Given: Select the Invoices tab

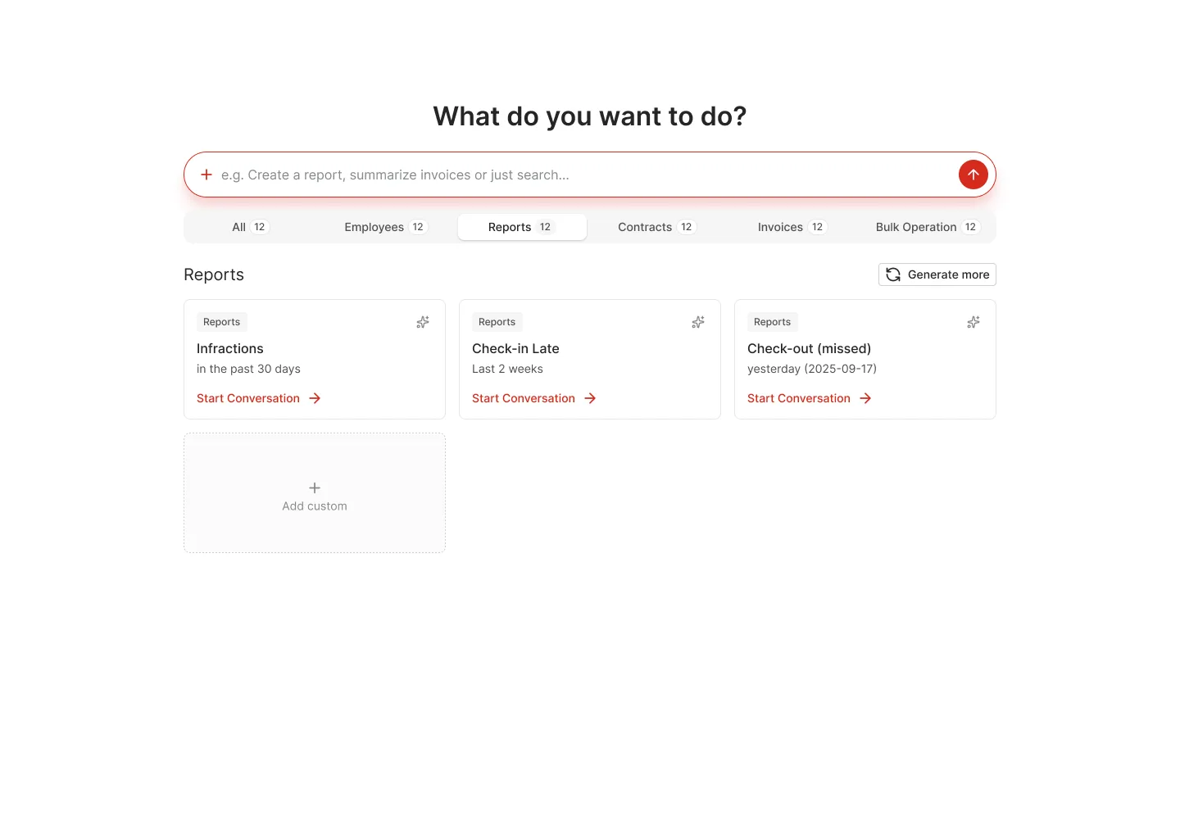Looking at the screenshot, I should pos(792,227).
